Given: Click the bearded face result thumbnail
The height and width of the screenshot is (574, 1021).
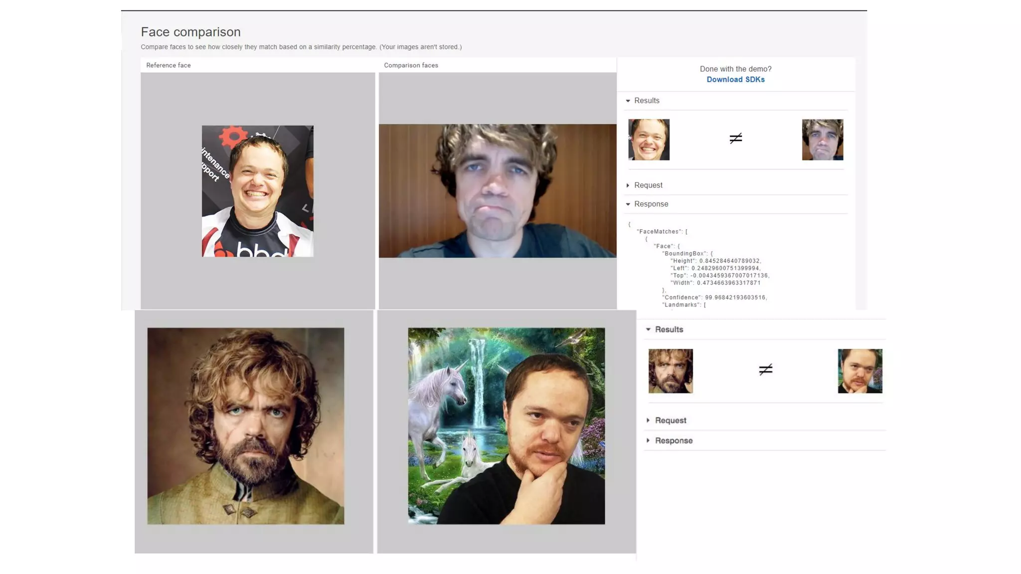Looking at the screenshot, I should pyautogui.click(x=671, y=371).
